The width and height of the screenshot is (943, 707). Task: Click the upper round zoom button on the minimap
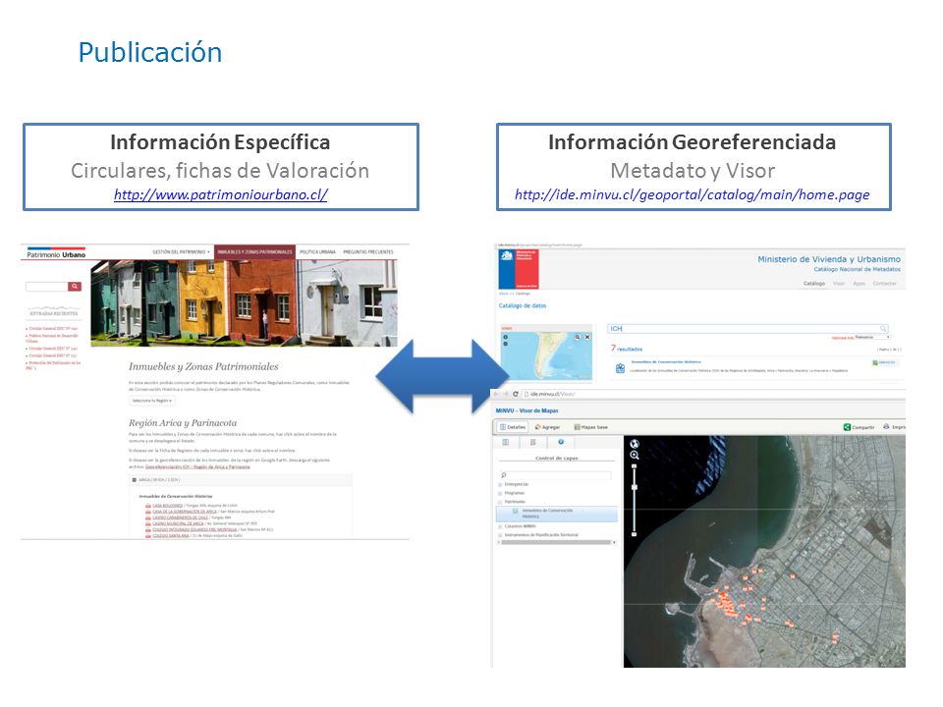pyautogui.click(x=505, y=337)
